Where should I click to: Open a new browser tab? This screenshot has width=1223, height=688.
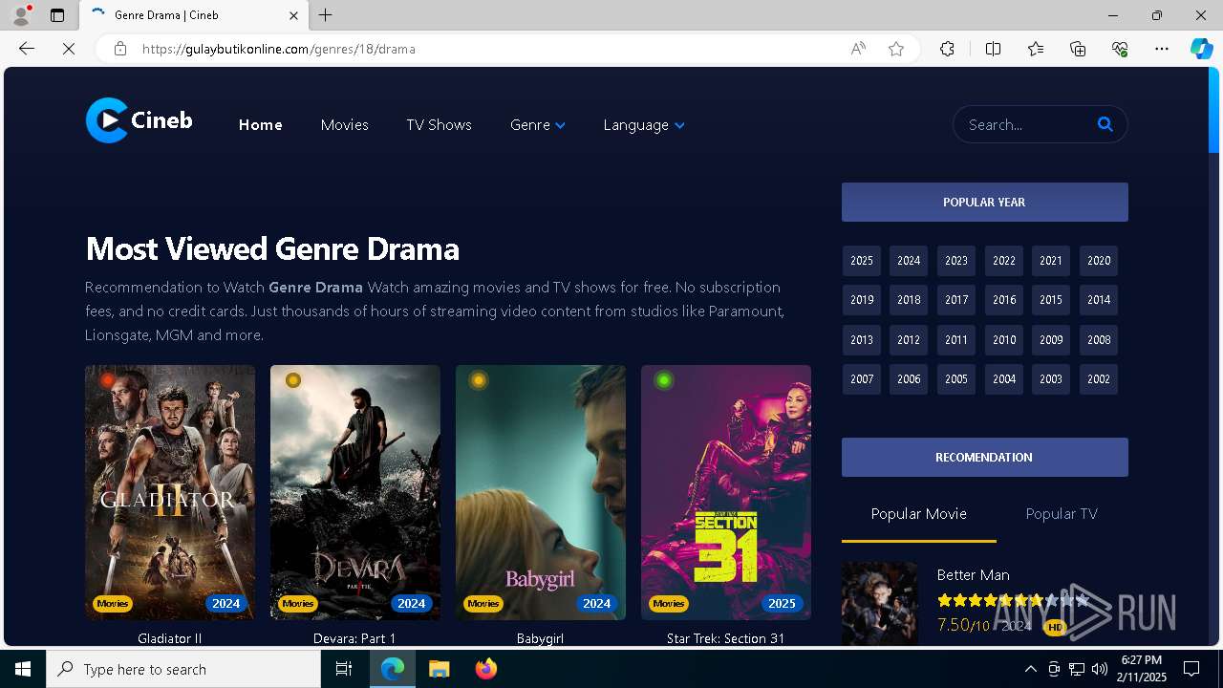(x=326, y=15)
